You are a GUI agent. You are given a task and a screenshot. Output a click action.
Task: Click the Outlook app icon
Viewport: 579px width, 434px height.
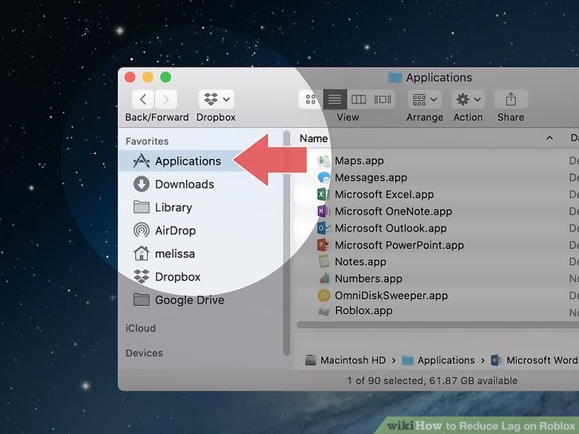click(x=324, y=228)
